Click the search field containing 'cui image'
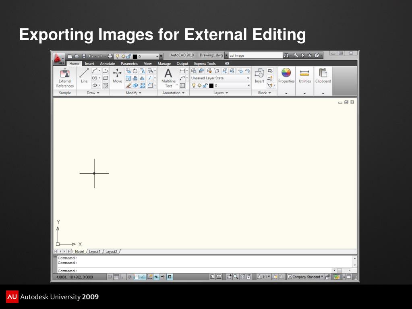412x309 pixels. pyautogui.click(x=255, y=56)
